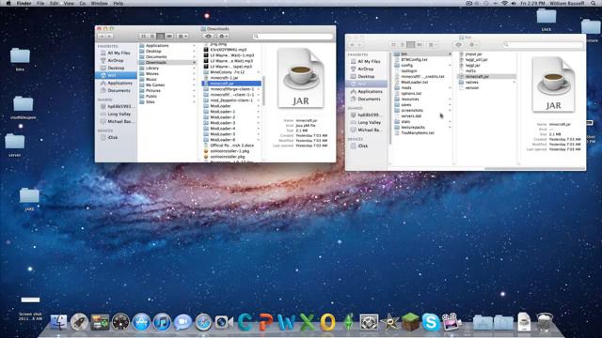The height and width of the screenshot is (338, 602).
Task: Launch FaceTime from the Dock
Action: point(224,322)
